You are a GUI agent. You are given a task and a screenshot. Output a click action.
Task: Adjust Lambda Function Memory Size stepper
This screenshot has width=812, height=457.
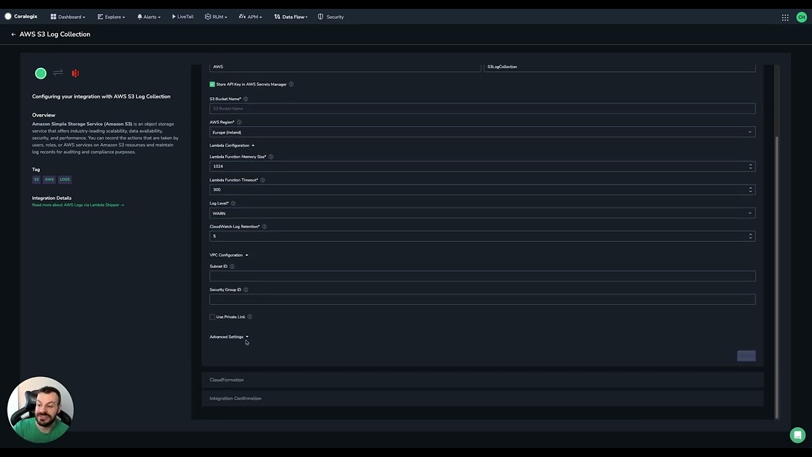tap(750, 166)
